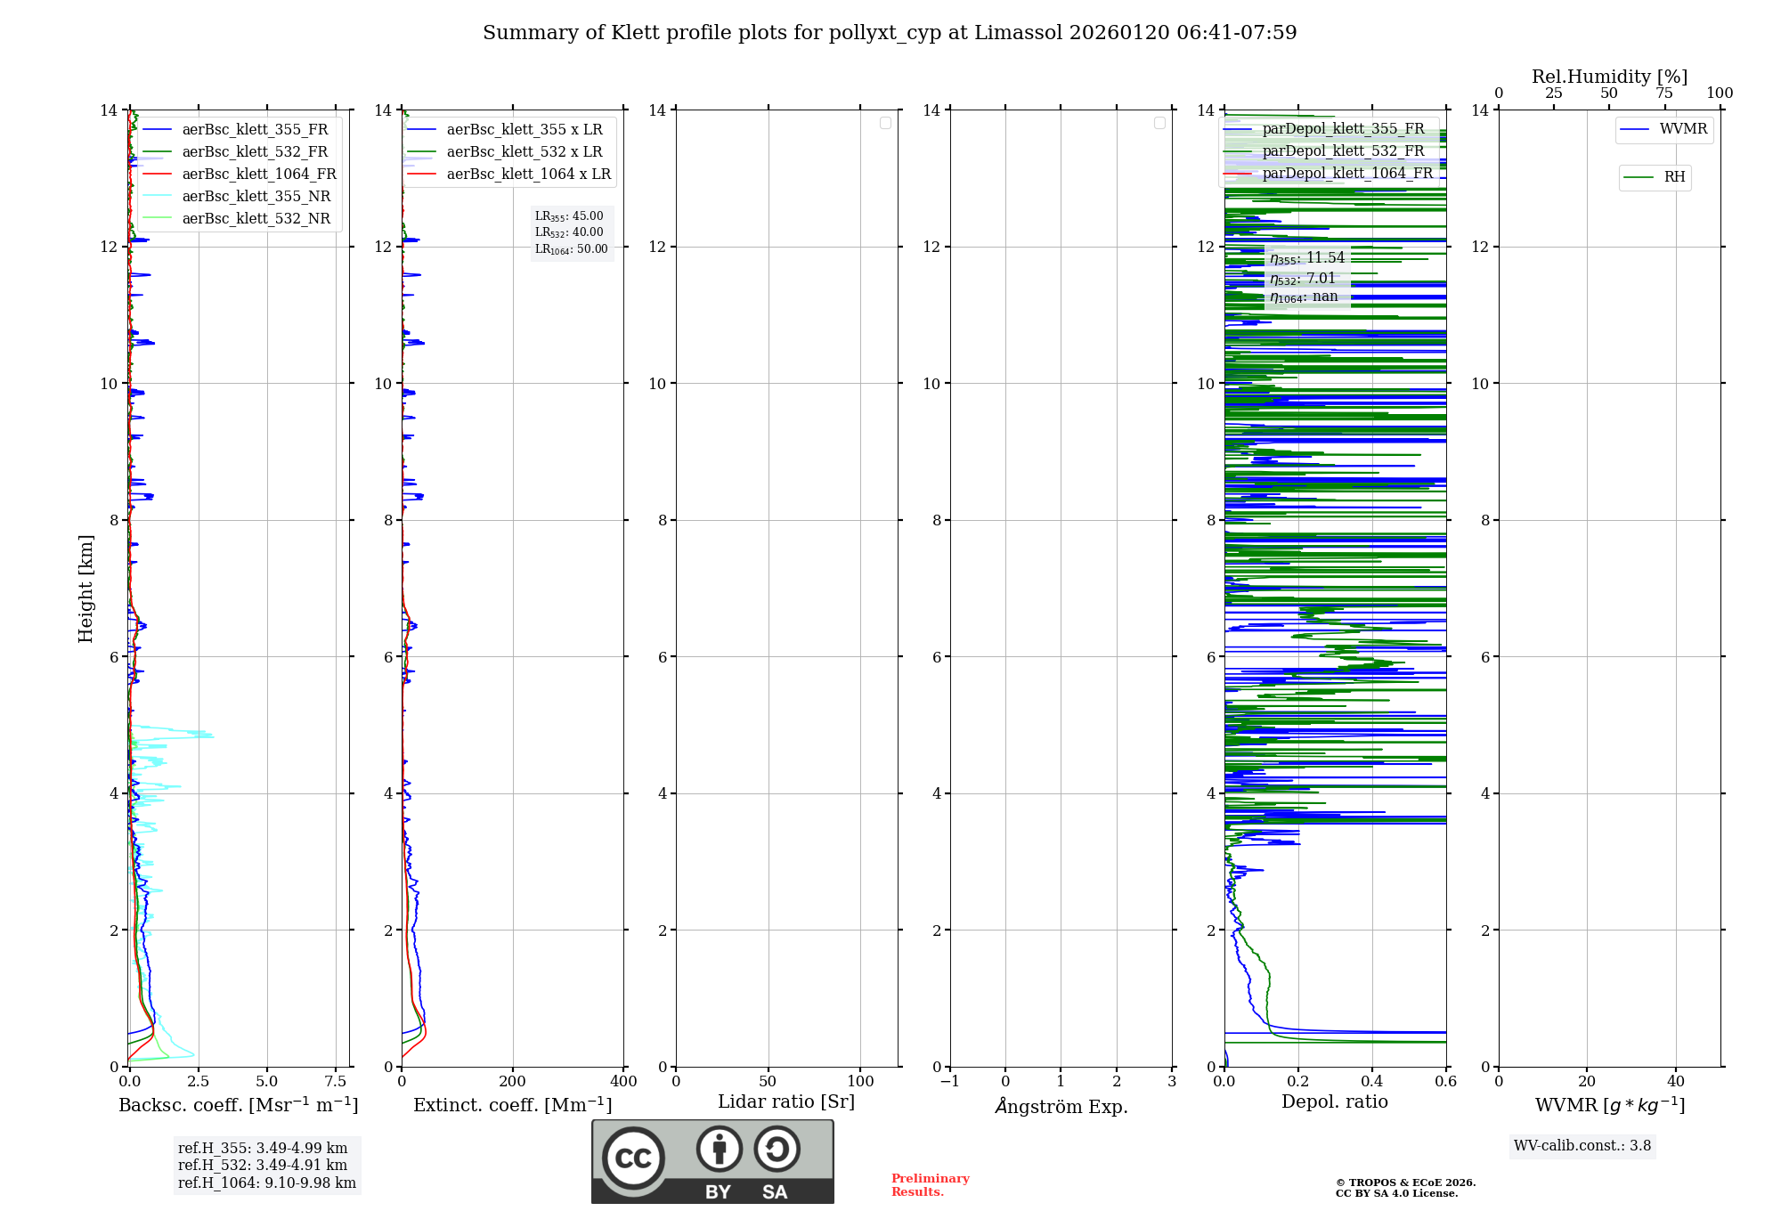Image resolution: width=1781 pixels, height=1211 pixels.
Task: Click the empty legend box in Lidar ratio plot
Action: pyautogui.click(x=885, y=123)
